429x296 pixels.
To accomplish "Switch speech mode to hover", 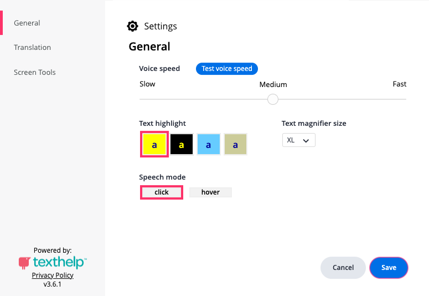I will point(210,192).
